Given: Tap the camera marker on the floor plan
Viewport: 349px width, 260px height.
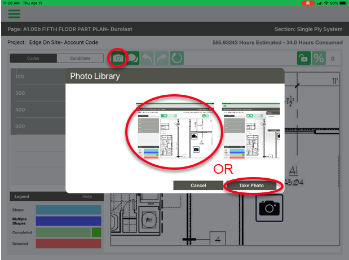Looking at the screenshot, I should coord(270,208).
